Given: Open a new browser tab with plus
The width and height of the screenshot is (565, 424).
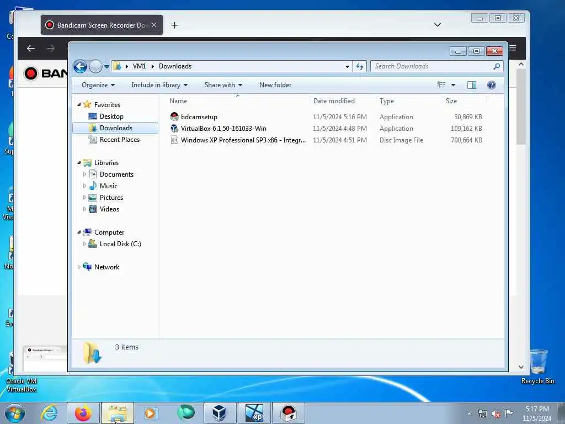Looking at the screenshot, I should click(x=174, y=25).
